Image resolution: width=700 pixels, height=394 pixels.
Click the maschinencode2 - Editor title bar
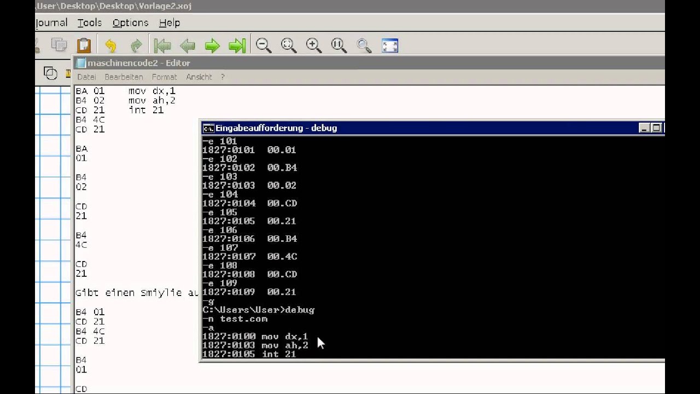[x=370, y=63]
